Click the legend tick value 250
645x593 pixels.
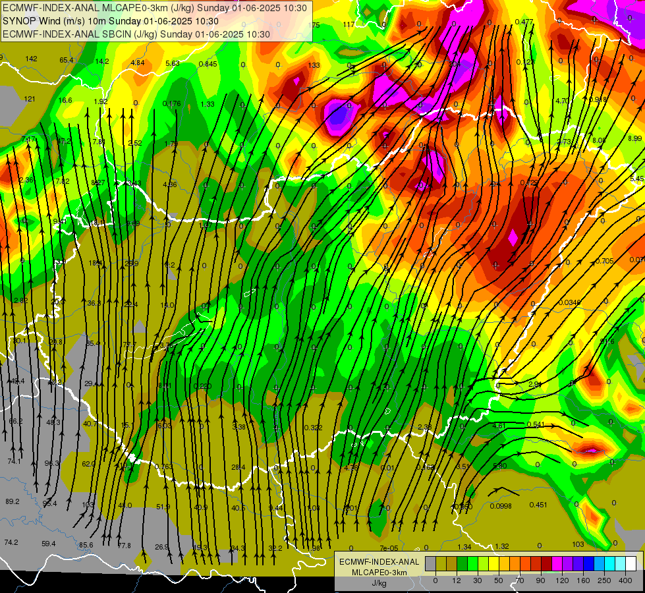[604, 580]
